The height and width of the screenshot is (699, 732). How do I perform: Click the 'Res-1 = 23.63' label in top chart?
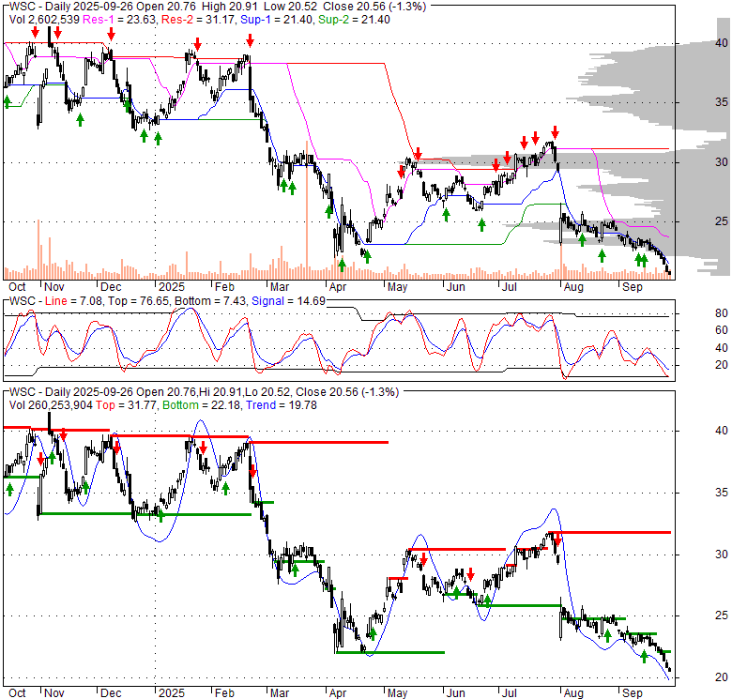pyautogui.click(x=119, y=20)
